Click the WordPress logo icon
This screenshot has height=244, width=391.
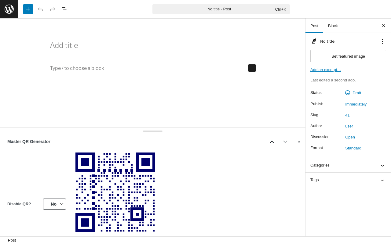click(9, 9)
